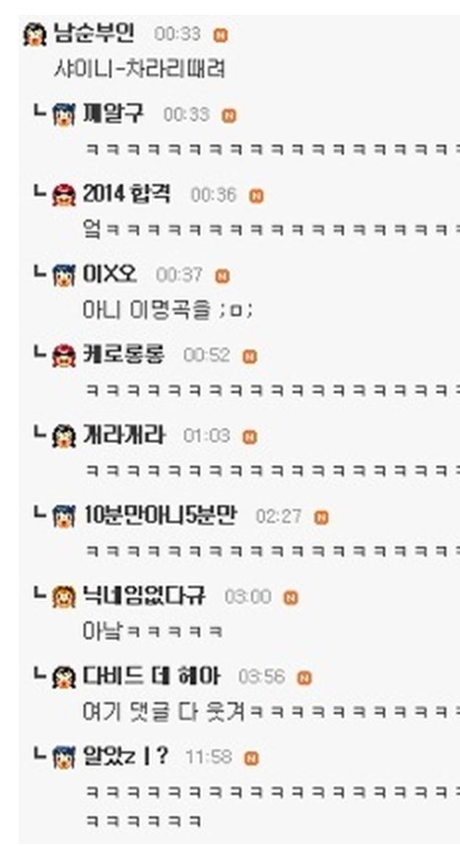Click the avatar icon next to 게라게라
This screenshot has height=846, width=460.
64,436
